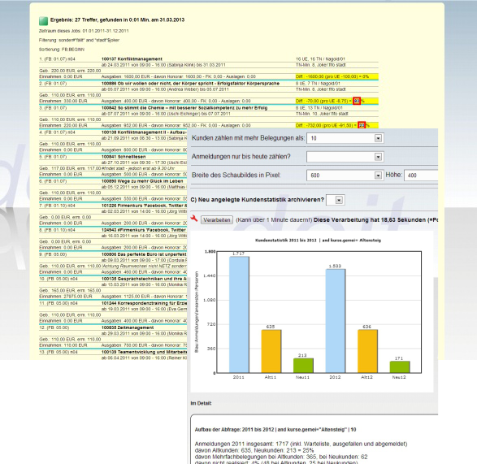Click the green result icon beside Ergebnis
477x464 pixels.
(x=44, y=20)
